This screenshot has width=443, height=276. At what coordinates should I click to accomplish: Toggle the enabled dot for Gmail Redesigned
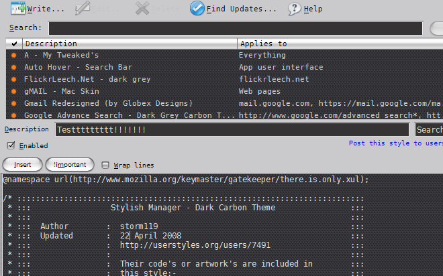point(13,103)
